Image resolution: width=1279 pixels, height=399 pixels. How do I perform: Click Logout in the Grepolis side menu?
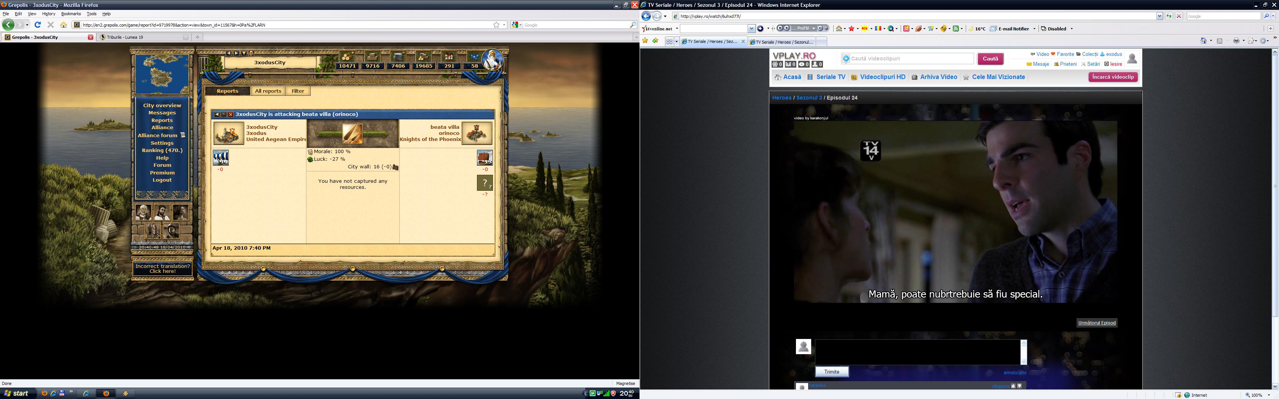[x=163, y=180]
